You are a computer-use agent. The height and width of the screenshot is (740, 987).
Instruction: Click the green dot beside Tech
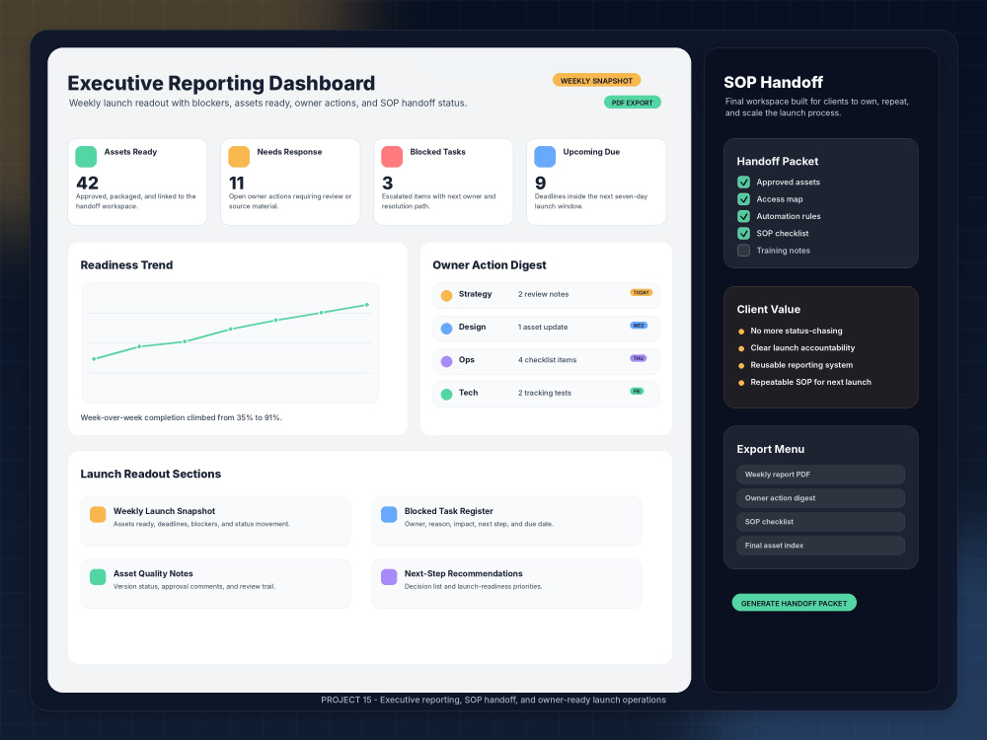point(446,395)
